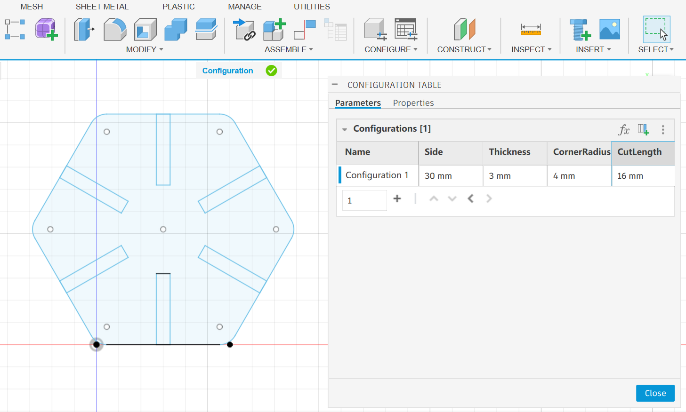The width and height of the screenshot is (686, 412).
Task: Open the PLASTIC ribbon tab
Action: click(178, 7)
